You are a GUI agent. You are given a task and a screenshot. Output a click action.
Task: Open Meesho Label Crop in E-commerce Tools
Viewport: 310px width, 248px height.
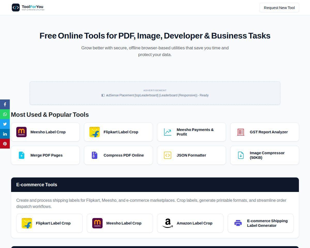[120, 223]
